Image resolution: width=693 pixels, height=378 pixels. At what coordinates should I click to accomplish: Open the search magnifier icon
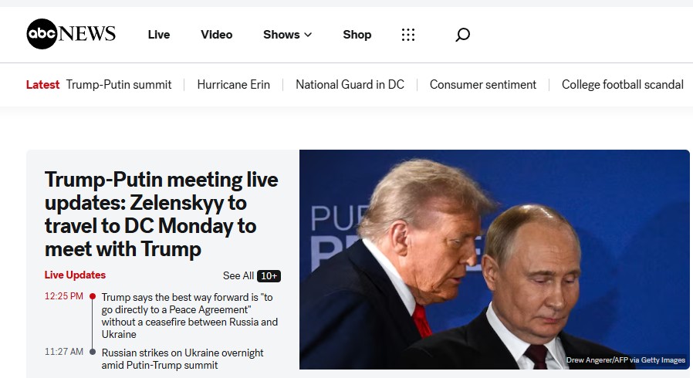[462, 35]
